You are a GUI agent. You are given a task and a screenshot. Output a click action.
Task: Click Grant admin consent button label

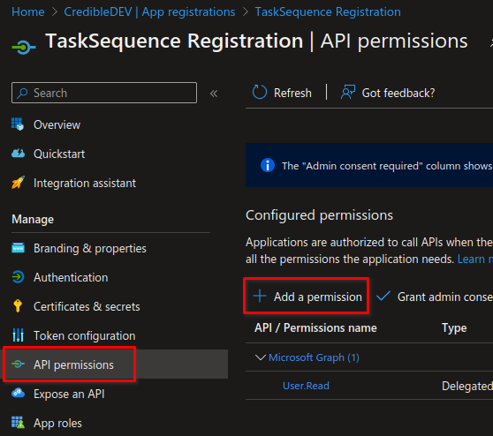click(x=444, y=297)
